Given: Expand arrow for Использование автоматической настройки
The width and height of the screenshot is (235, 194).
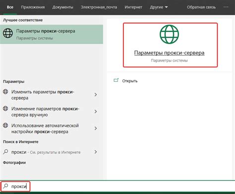Looking at the screenshot, I should tap(96, 129).
